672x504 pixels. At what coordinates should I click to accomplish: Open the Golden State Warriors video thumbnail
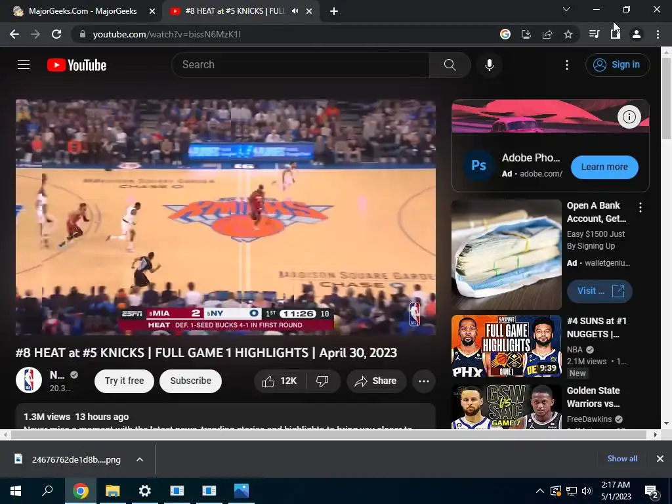click(506, 407)
